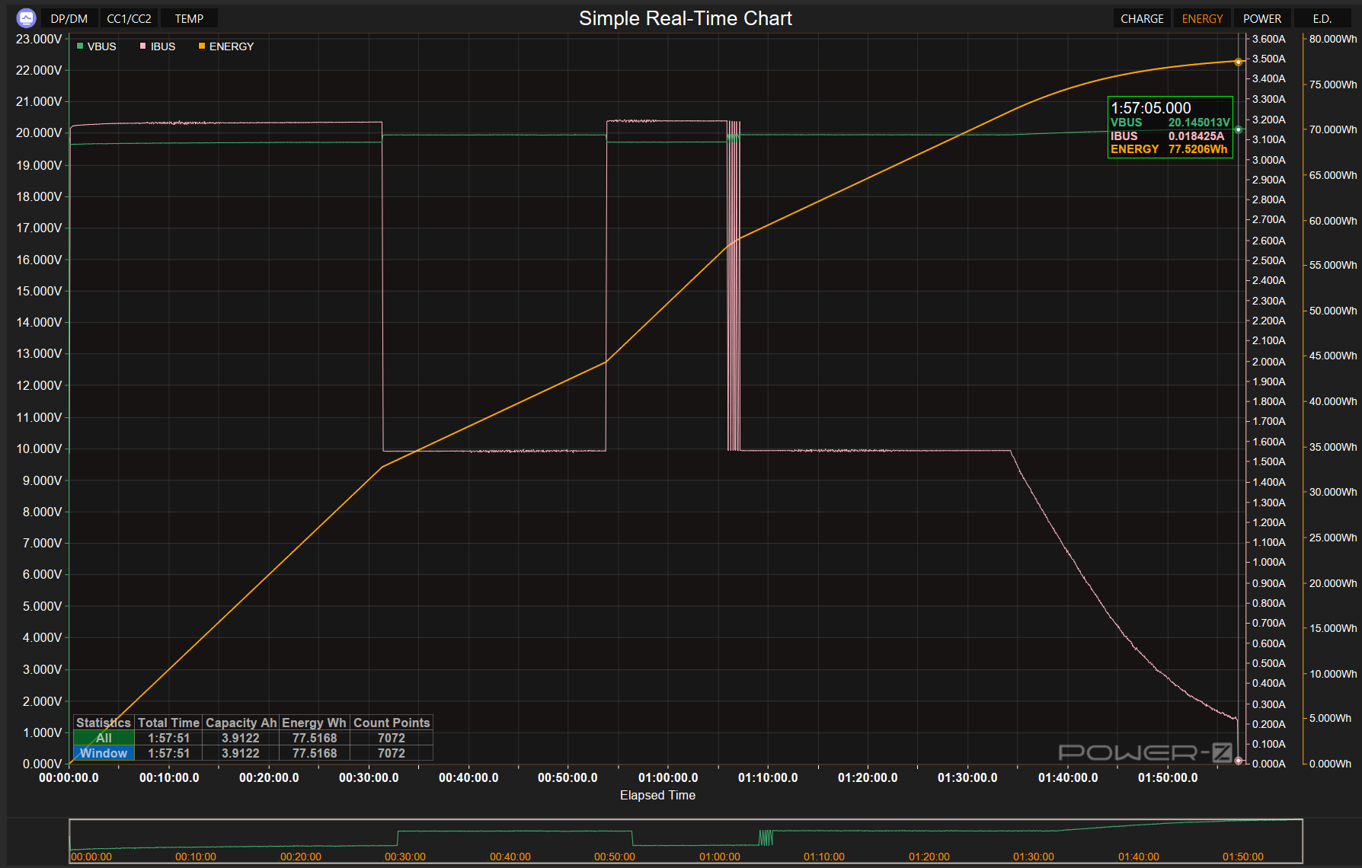Image resolution: width=1362 pixels, height=868 pixels.
Task: Click the overview navigator strip at 01:00:00
Action: coord(719,841)
